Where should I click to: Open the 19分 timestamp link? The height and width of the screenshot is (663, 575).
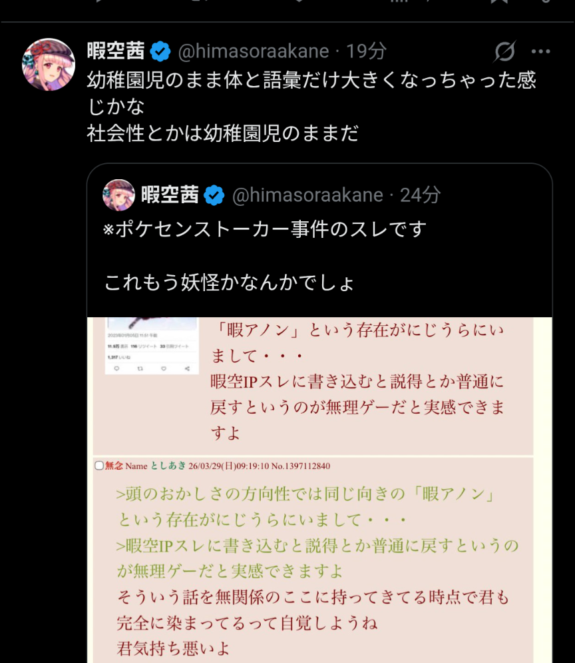tap(366, 51)
